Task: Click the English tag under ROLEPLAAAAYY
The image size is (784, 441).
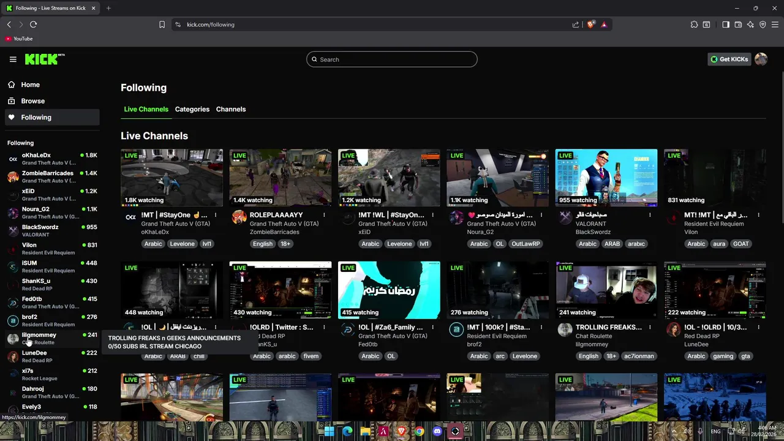Action: pos(262,244)
